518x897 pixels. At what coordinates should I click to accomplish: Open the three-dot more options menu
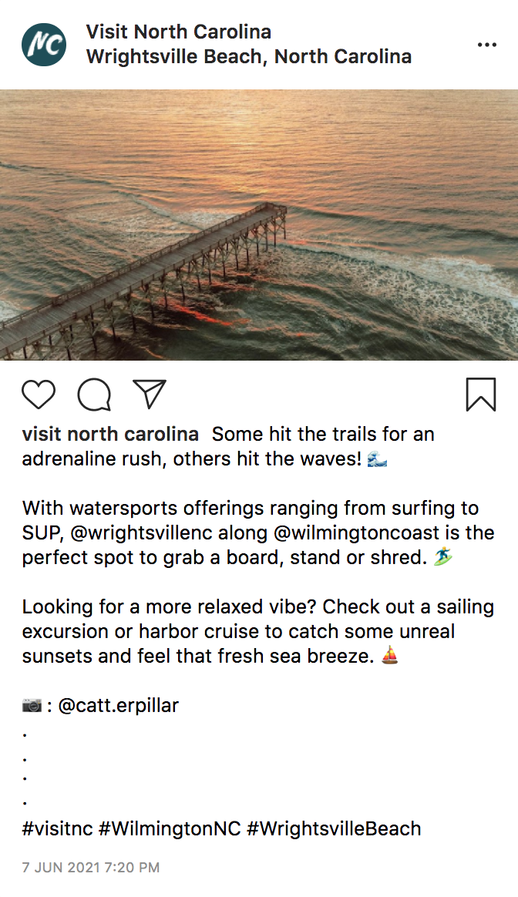point(487,45)
